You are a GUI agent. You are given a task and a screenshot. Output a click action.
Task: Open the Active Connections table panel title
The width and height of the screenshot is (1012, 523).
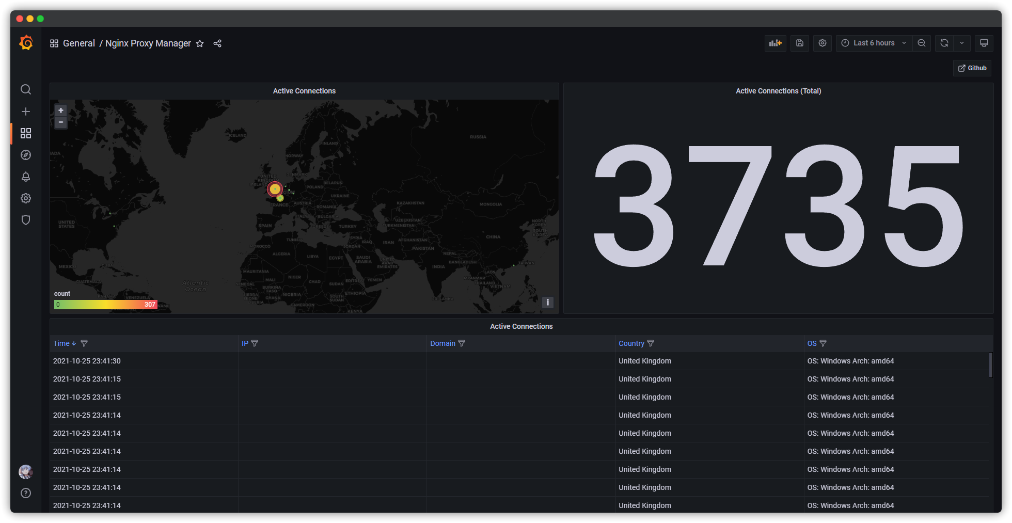[x=521, y=326]
